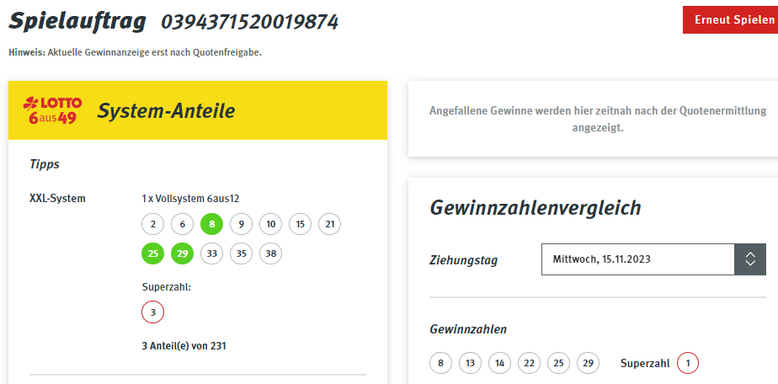
Task: Click the up-down chevron of Ziehungstag selector
Action: pos(750,259)
